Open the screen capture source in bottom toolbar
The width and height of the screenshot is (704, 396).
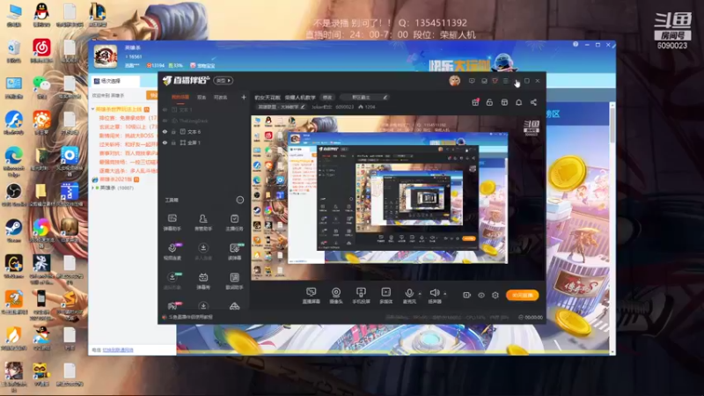click(x=312, y=296)
